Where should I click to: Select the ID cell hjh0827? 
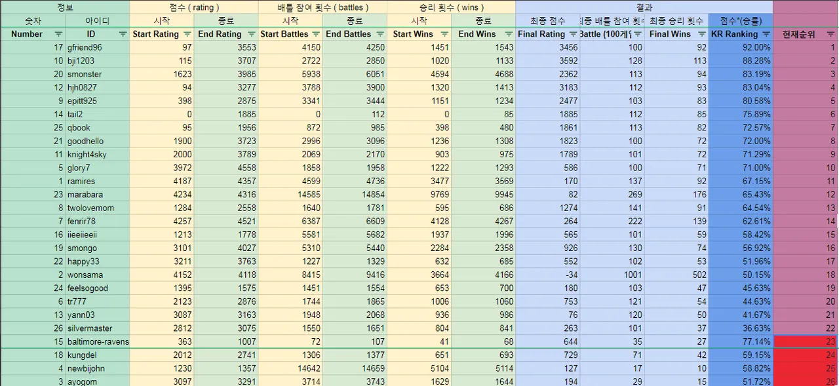(98, 88)
